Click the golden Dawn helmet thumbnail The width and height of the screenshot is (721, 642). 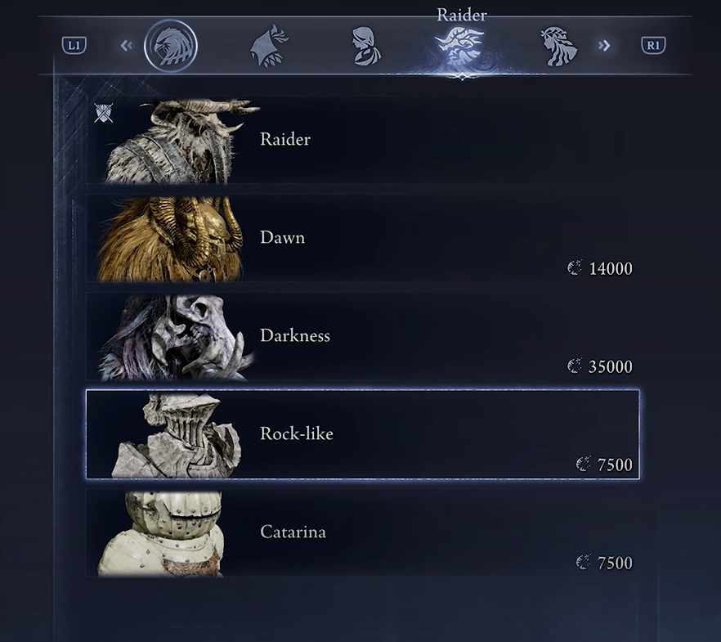[170, 239]
